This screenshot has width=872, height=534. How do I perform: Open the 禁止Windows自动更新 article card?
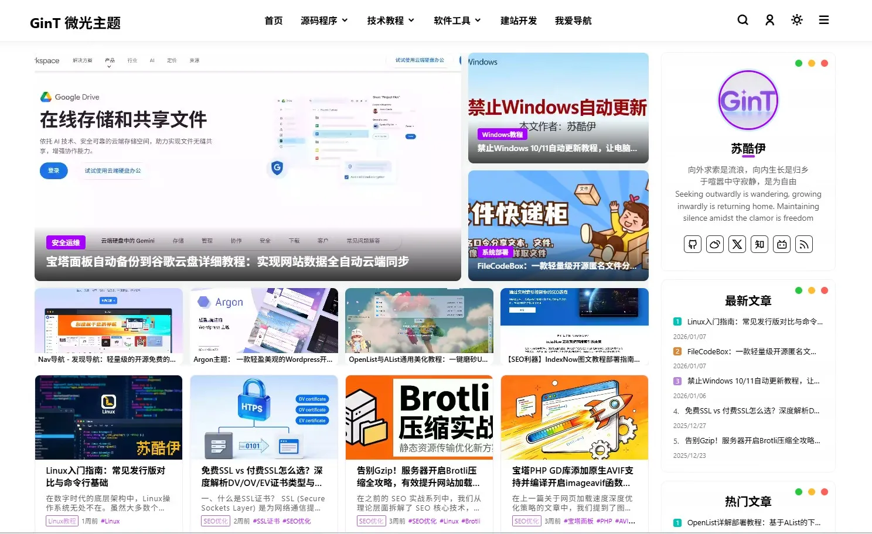pyautogui.click(x=558, y=108)
